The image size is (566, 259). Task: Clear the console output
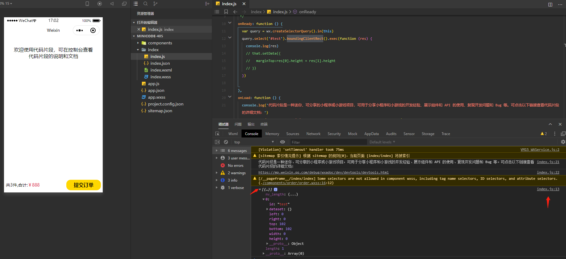(226, 142)
